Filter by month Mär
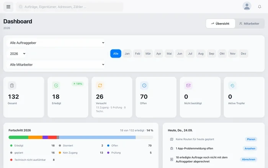Screen dimensions: 268x168 [148, 54]
